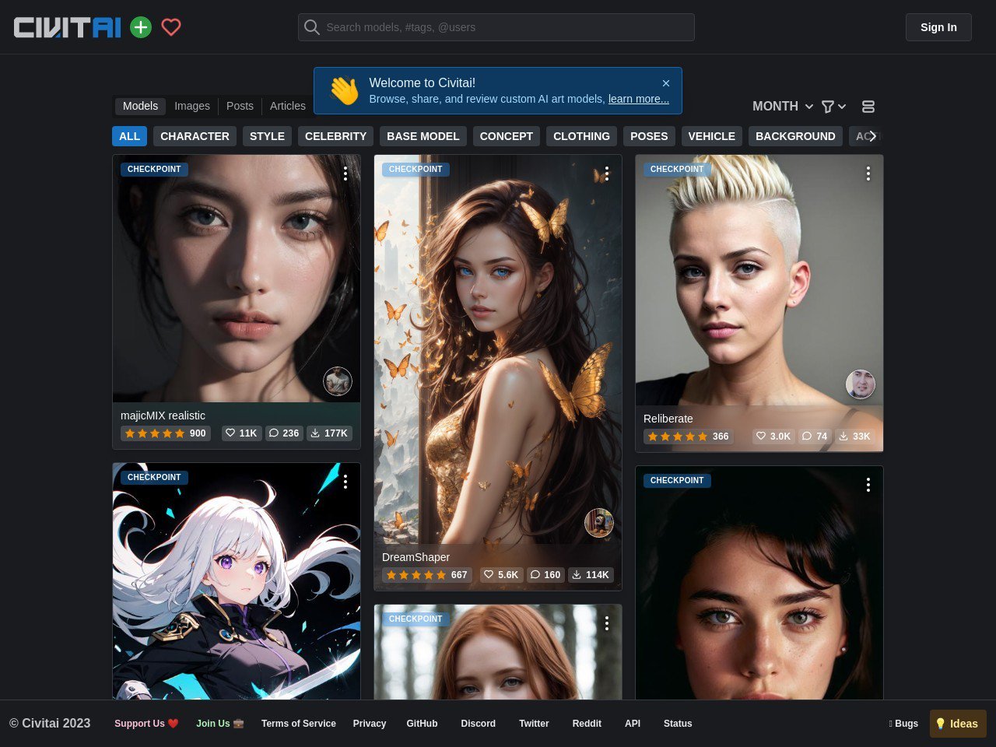Toggle the view mode layout icon

[868, 107]
